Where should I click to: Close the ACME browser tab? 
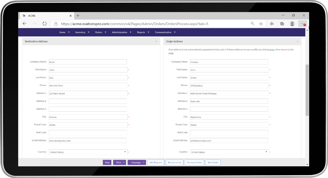71,16
